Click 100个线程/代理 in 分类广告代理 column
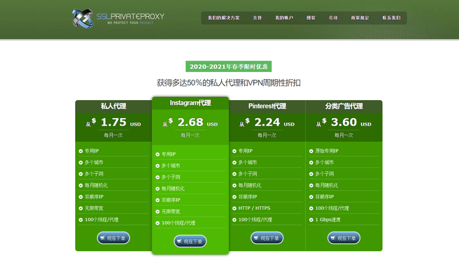The image size is (459, 264). click(x=332, y=208)
